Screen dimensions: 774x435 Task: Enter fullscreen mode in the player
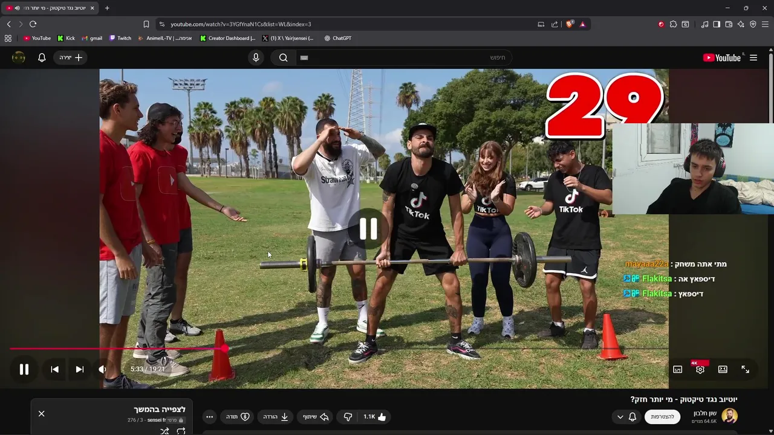point(746,369)
